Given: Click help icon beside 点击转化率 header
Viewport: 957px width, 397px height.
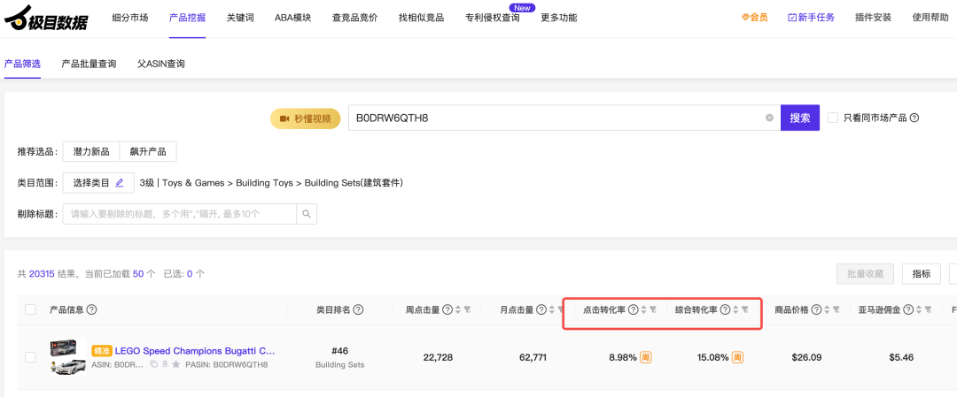Looking at the screenshot, I should click(633, 310).
